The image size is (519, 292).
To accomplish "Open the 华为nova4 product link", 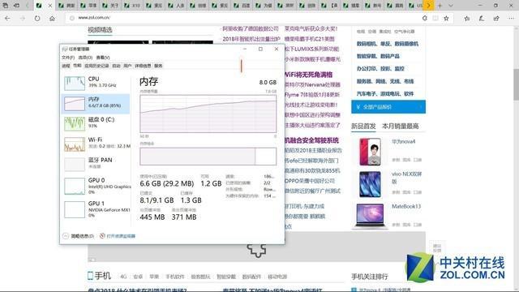I will [x=404, y=142].
